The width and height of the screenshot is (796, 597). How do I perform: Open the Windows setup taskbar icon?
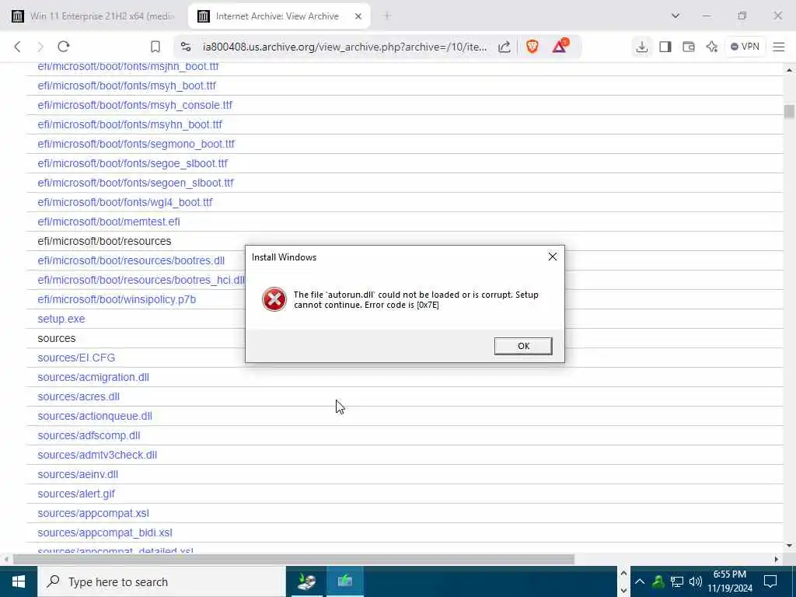[x=306, y=581]
